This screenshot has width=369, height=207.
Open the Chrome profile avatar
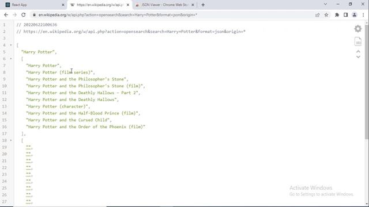[x=355, y=15]
